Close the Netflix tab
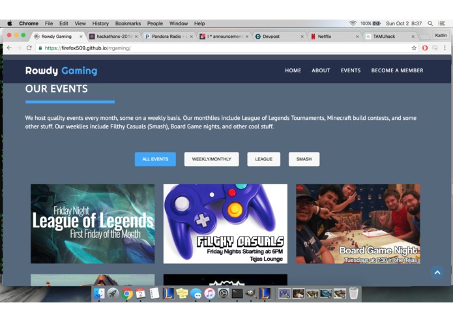This screenshot has width=453, height=322. coord(357,37)
